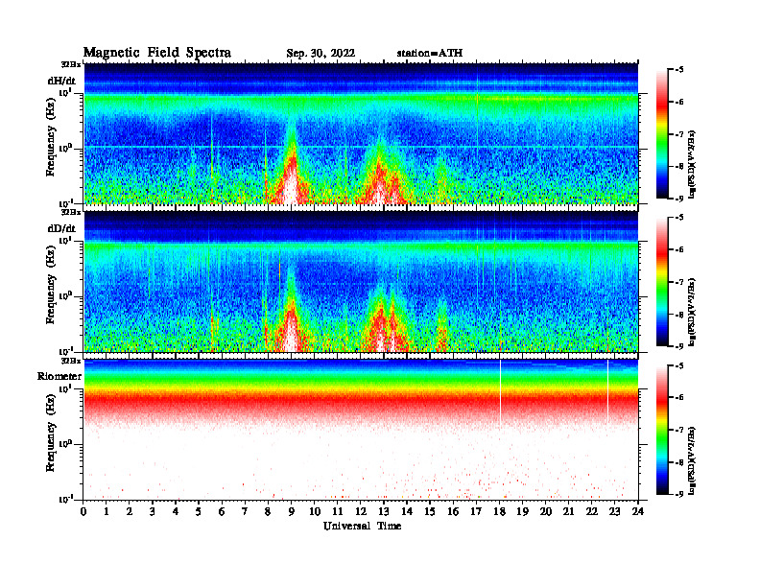This screenshot has height=587, width=760.
Task: Click the hour 9 tick label
Action: tap(292, 512)
